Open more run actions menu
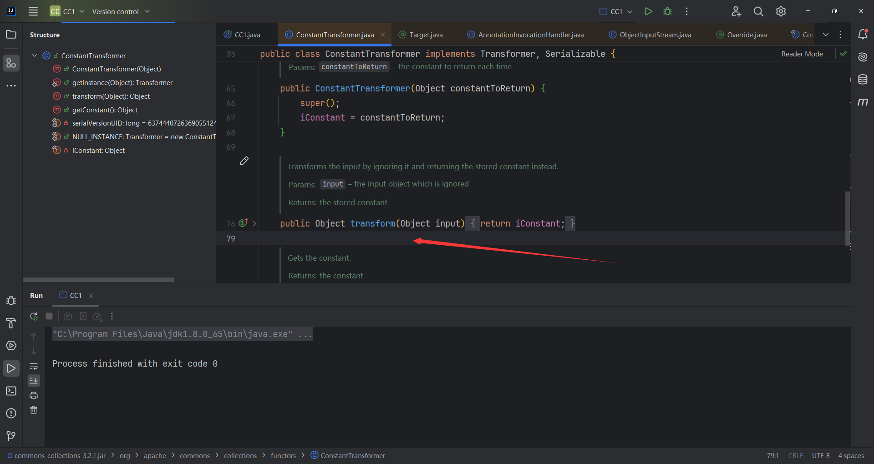This screenshot has width=874, height=464. [686, 11]
